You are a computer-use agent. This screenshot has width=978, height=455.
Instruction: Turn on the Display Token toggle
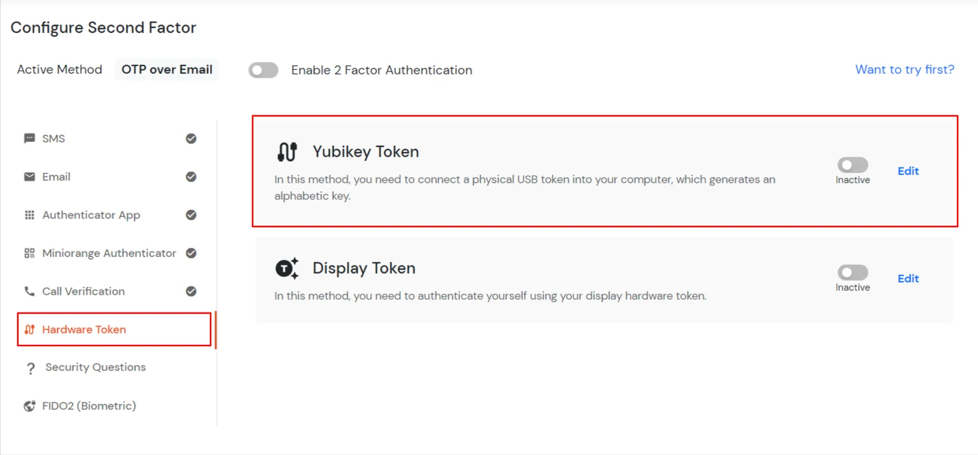tap(851, 272)
